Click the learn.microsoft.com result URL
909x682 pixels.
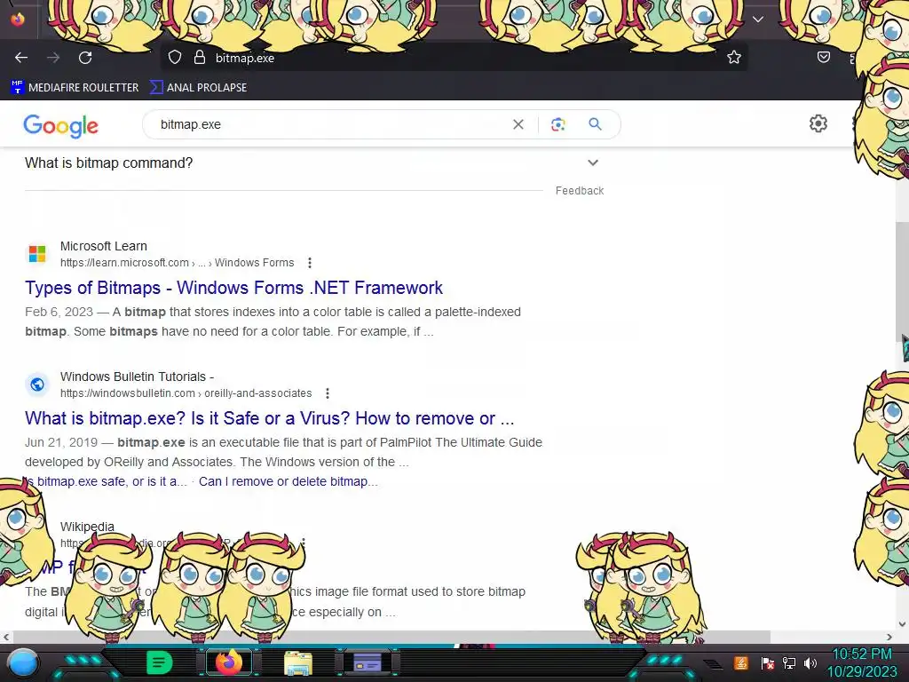pos(177,263)
